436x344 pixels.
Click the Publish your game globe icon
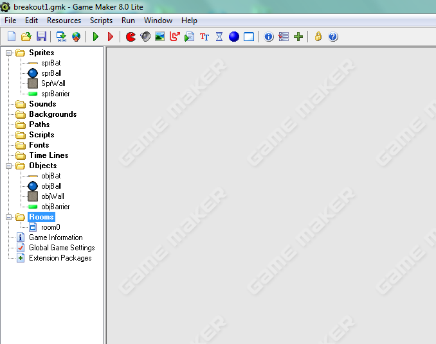click(76, 37)
